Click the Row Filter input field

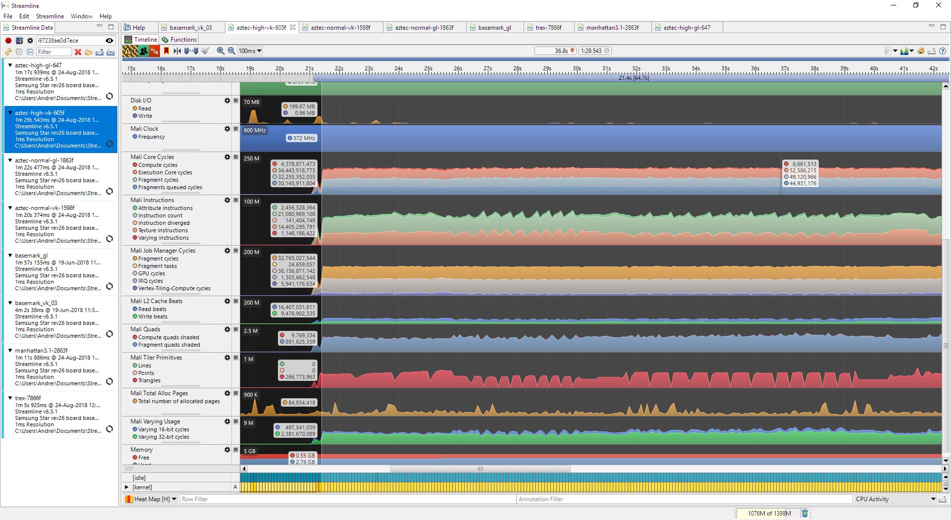pyautogui.click(x=347, y=499)
